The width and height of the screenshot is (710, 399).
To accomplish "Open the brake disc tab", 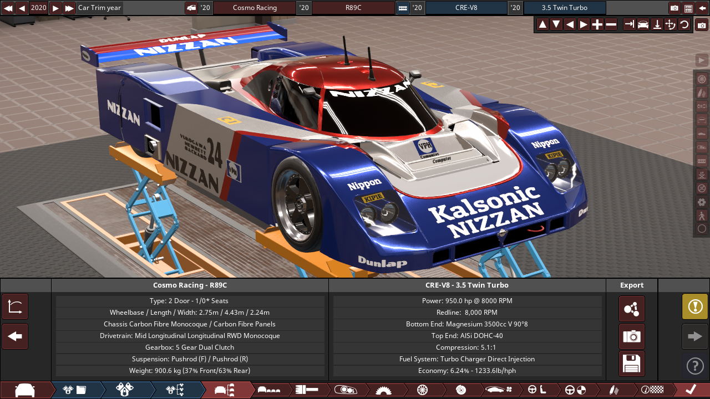I will [460, 390].
